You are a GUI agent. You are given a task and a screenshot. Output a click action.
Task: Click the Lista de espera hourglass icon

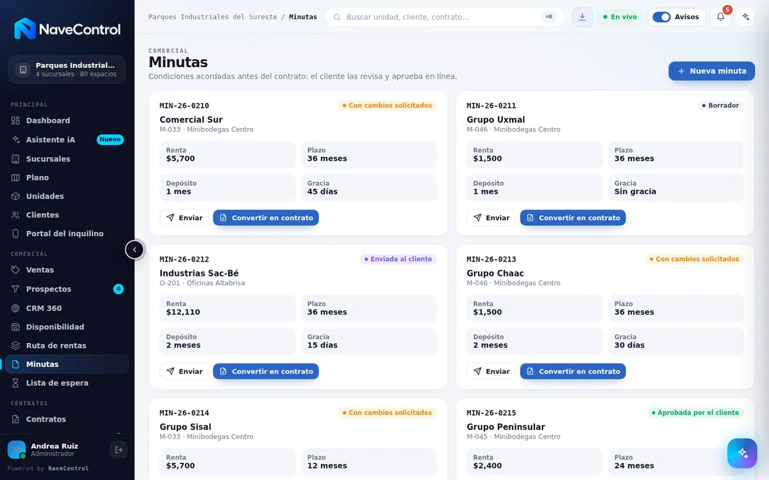pos(16,383)
